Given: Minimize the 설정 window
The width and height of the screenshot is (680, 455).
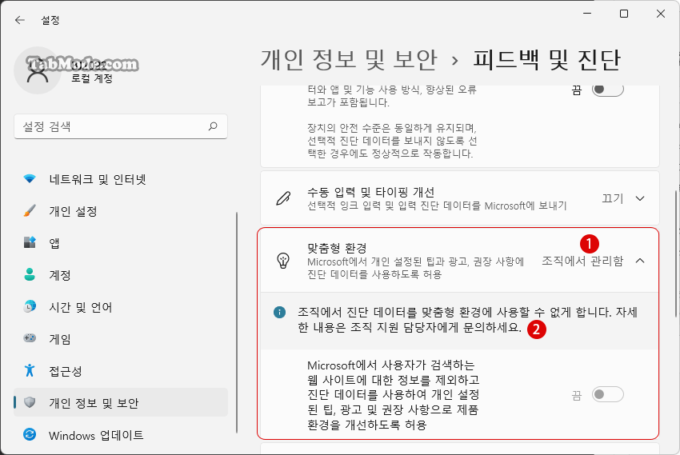Looking at the screenshot, I should click(x=587, y=14).
